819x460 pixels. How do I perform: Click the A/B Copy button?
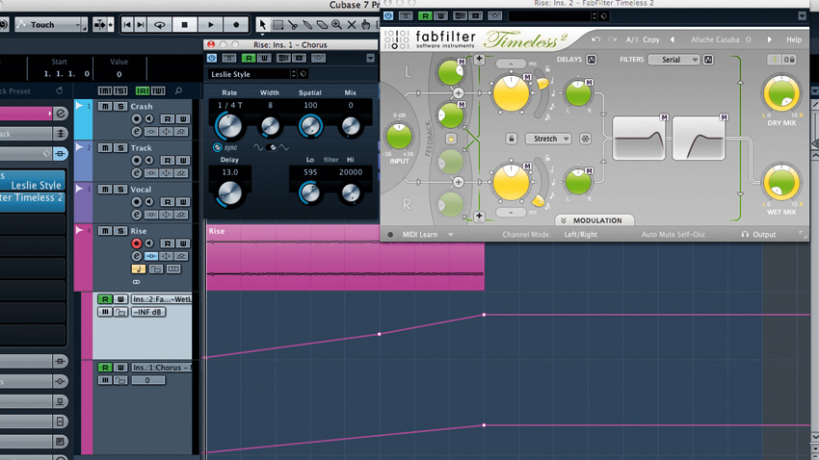(x=643, y=39)
